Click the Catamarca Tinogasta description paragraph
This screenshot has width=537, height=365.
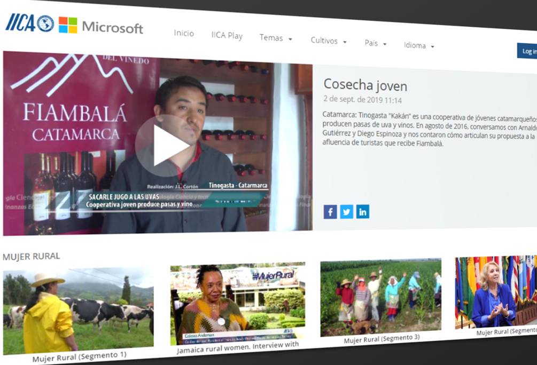point(430,129)
